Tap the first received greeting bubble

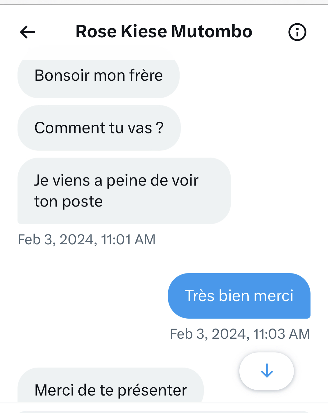99,76
